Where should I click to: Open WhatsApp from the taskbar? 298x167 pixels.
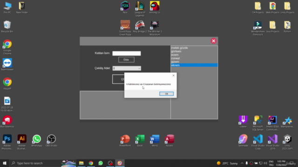click(x=101, y=163)
